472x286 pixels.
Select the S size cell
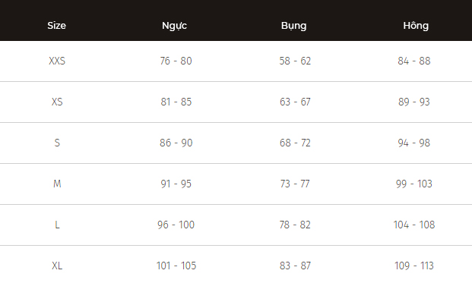coord(57,143)
